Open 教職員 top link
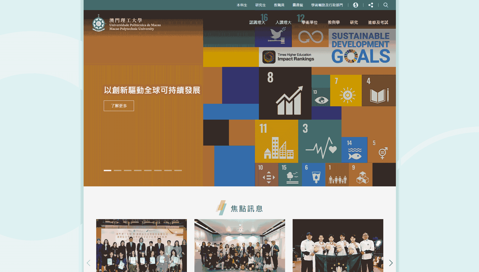The height and width of the screenshot is (272, 479). pos(279,5)
